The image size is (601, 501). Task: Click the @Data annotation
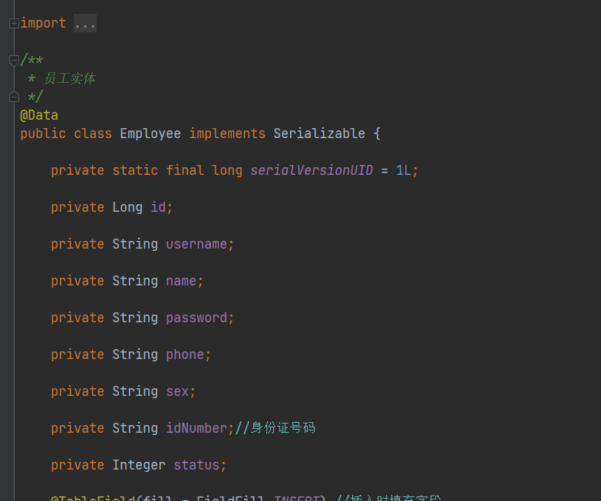pos(39,115)
